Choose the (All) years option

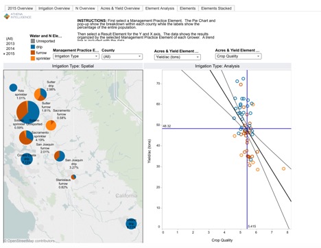[x=10, y=38]
